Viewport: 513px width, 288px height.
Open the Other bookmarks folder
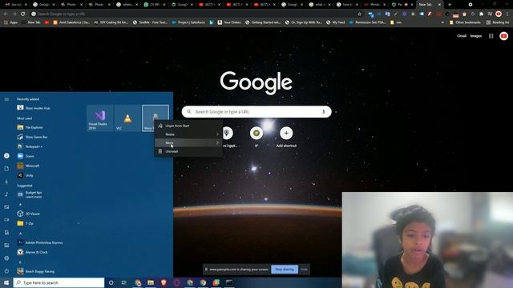[465, 22]
